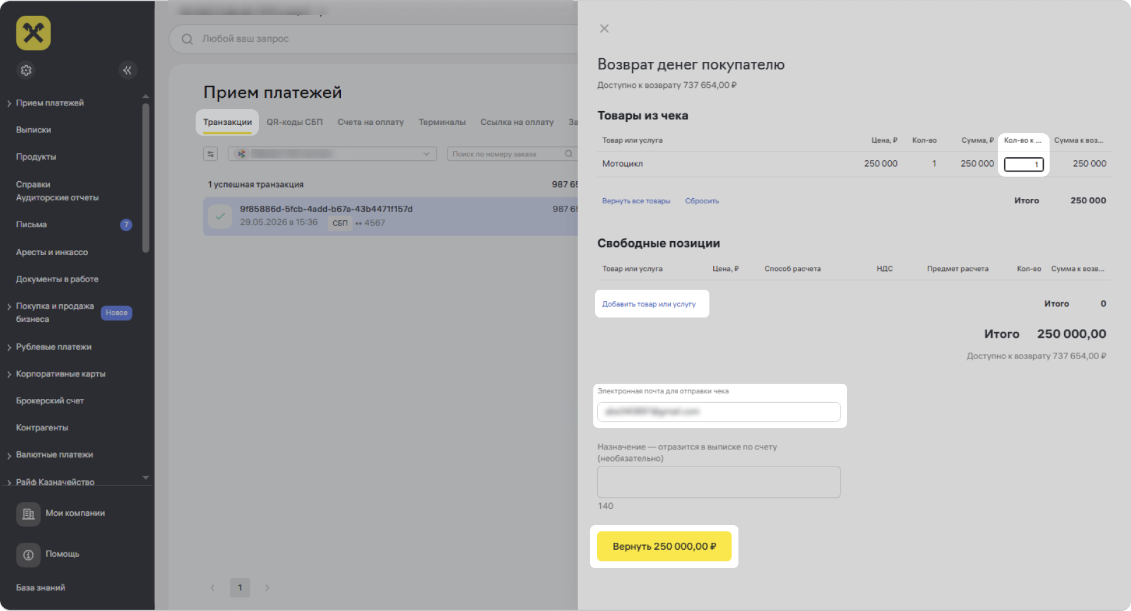This screenshot has height=611, width=1131.
Task: Switch to Терминалы tab
Action: pos(442,122)
